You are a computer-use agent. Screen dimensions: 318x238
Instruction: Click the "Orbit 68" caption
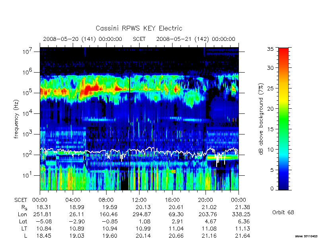point(283,213)
